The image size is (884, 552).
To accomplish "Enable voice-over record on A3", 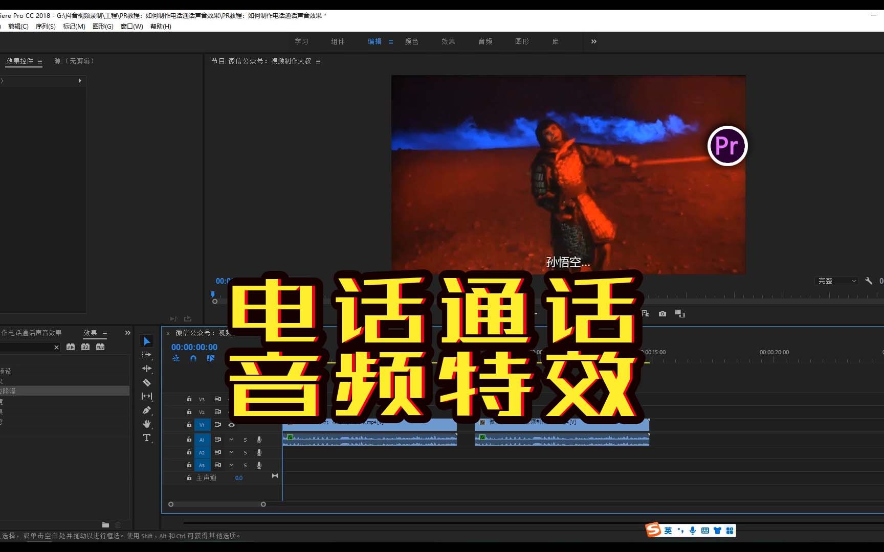I will click(259, 465).
